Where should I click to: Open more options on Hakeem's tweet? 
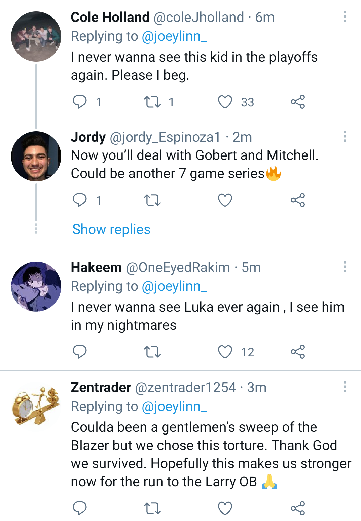pyautogui.click(x=345, y=267)
